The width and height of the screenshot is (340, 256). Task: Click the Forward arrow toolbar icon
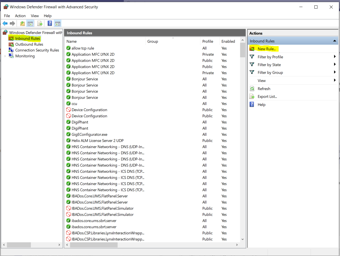(x=12, y=24)
